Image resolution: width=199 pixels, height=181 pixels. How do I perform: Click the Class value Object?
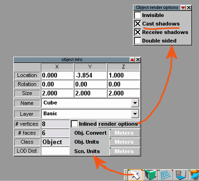coord(55,142)
